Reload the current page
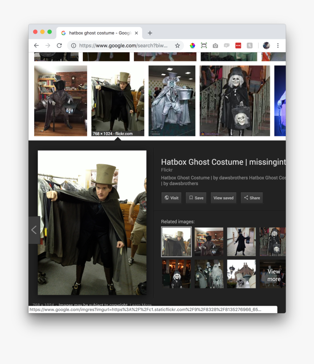This screenshot has height=364, width=314. (60, 45)
